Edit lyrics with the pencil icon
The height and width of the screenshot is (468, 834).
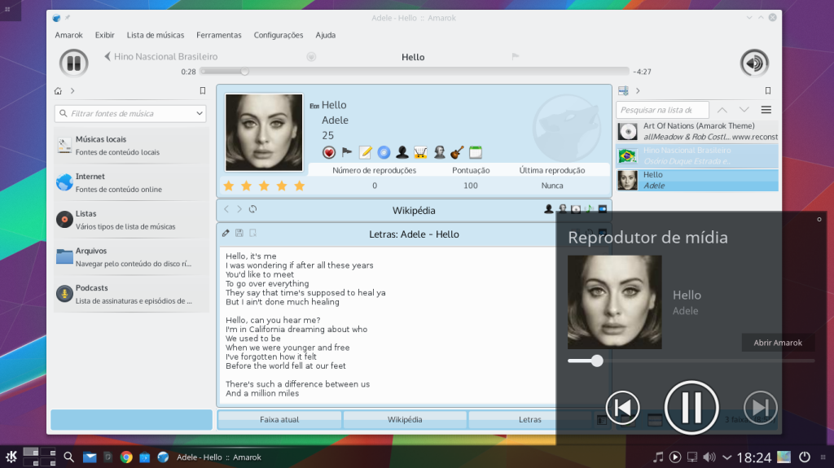coord(226,233)
